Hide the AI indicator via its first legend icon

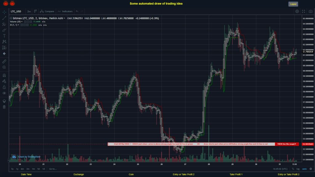(x=22, y=25)
